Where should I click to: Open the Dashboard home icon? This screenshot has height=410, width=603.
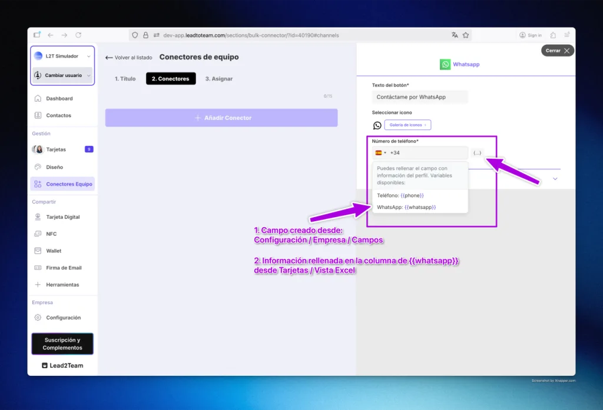38,98
